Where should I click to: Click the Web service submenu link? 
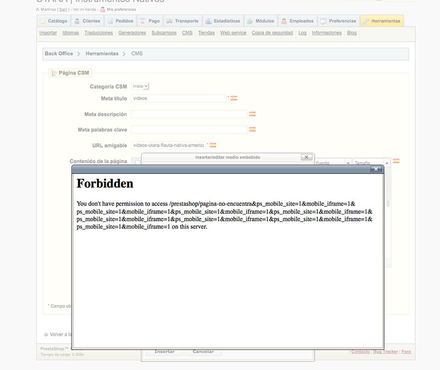(x=233, y=33)
